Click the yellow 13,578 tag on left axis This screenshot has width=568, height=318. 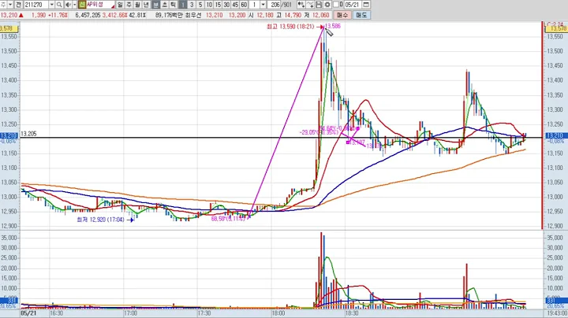coord(8,28)
